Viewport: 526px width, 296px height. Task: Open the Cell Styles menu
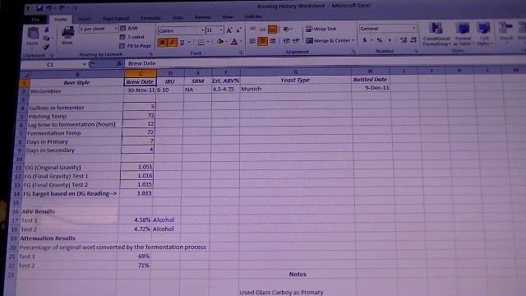coord(484,34)
